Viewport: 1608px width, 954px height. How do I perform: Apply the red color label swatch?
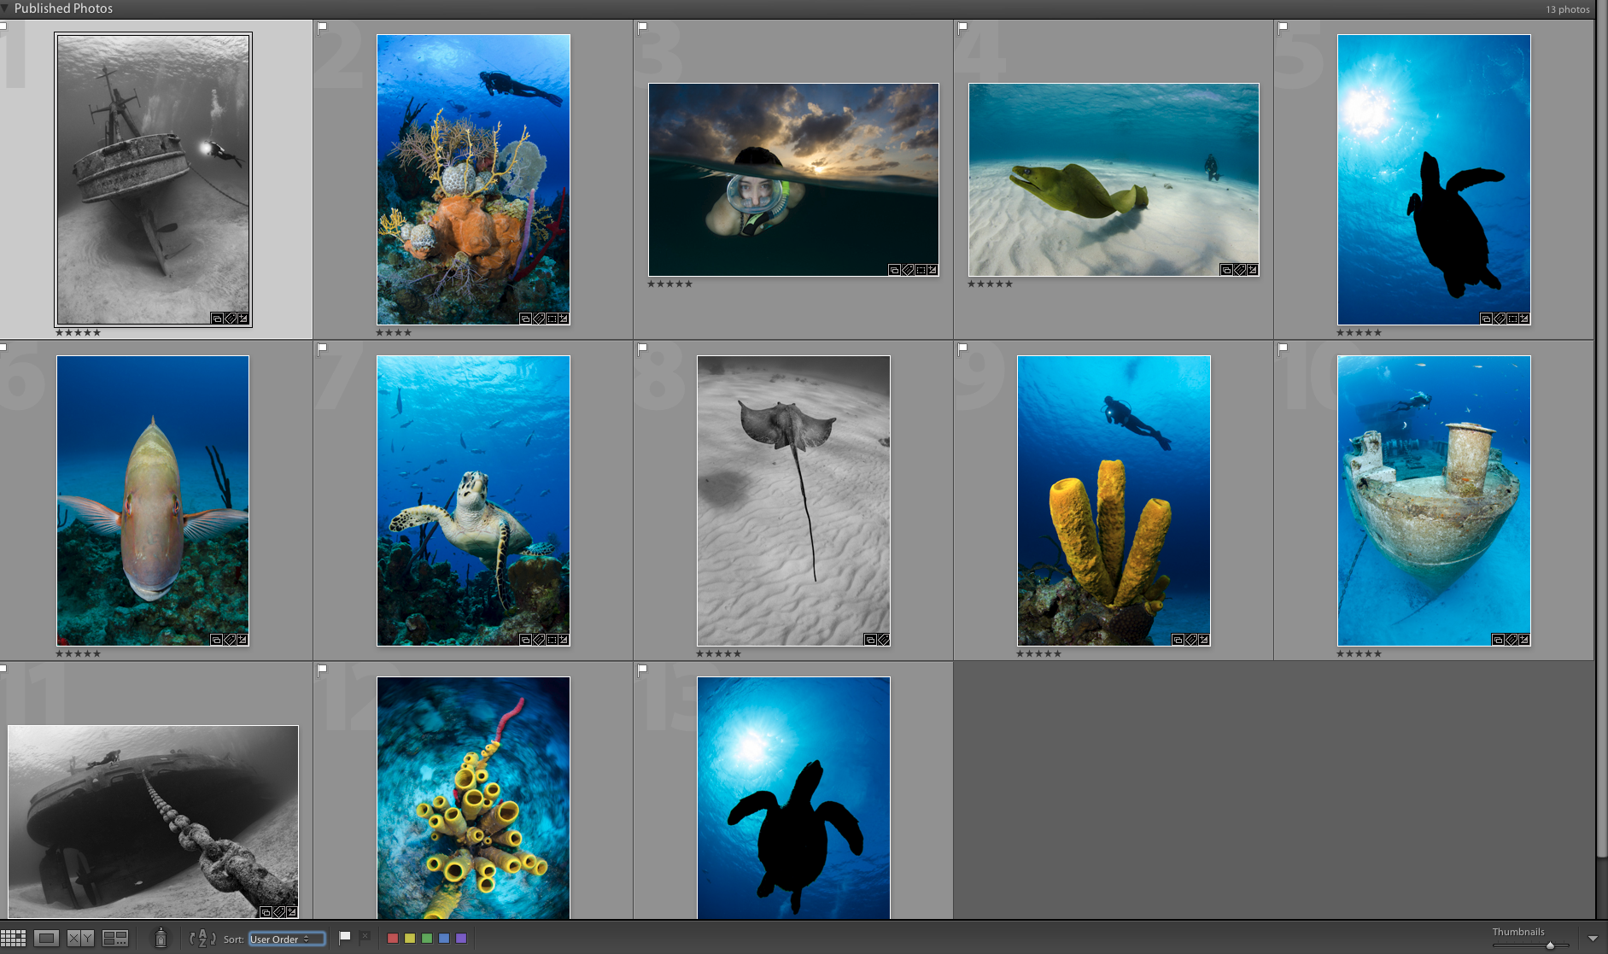(393, 937)
